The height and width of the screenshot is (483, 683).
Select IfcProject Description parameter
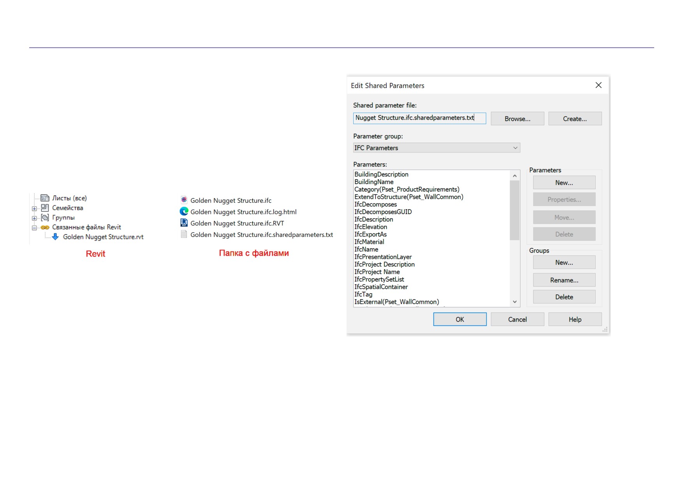click(384, 264)
